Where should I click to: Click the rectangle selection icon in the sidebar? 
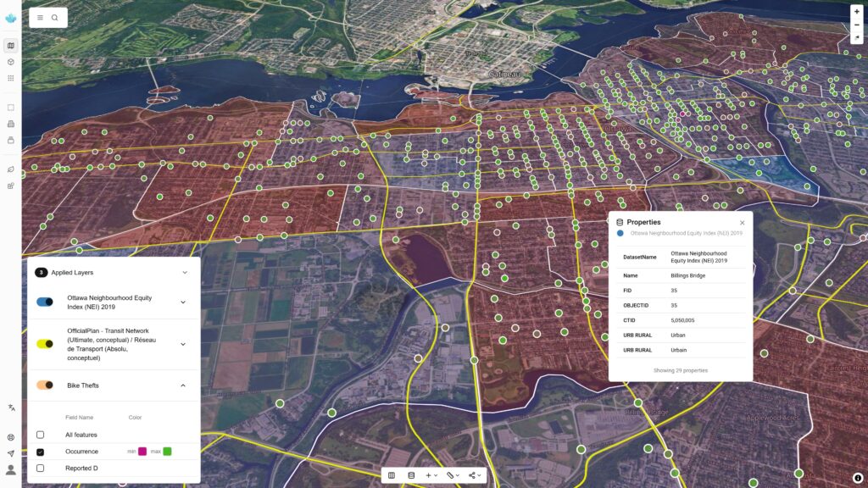(x=10, y=107)
